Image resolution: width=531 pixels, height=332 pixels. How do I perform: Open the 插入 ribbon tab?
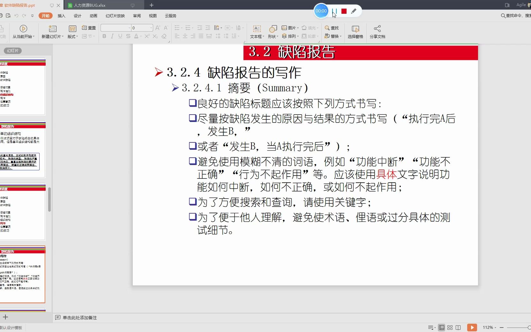pyautogui.click(x=61, y=16)
